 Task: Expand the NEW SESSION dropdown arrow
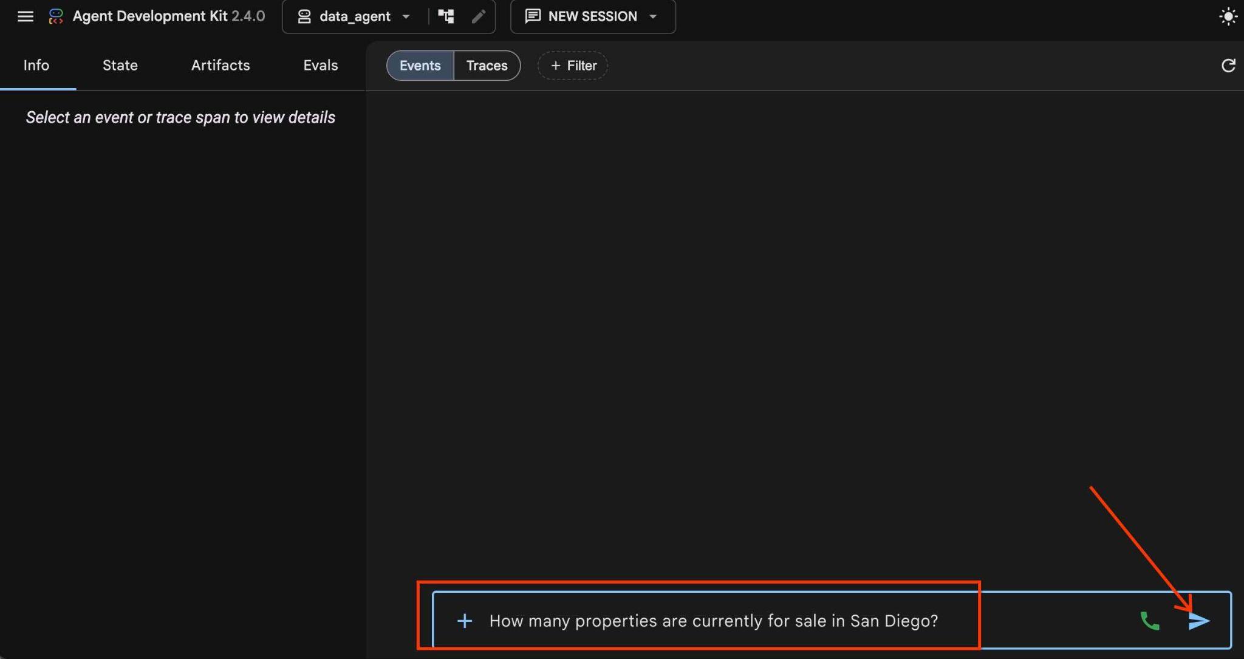653,16
